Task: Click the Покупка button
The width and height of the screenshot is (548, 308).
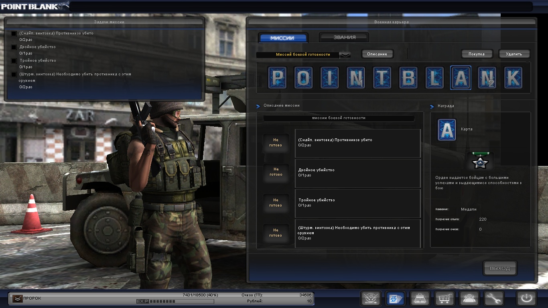Action: [x=477, y=54]
